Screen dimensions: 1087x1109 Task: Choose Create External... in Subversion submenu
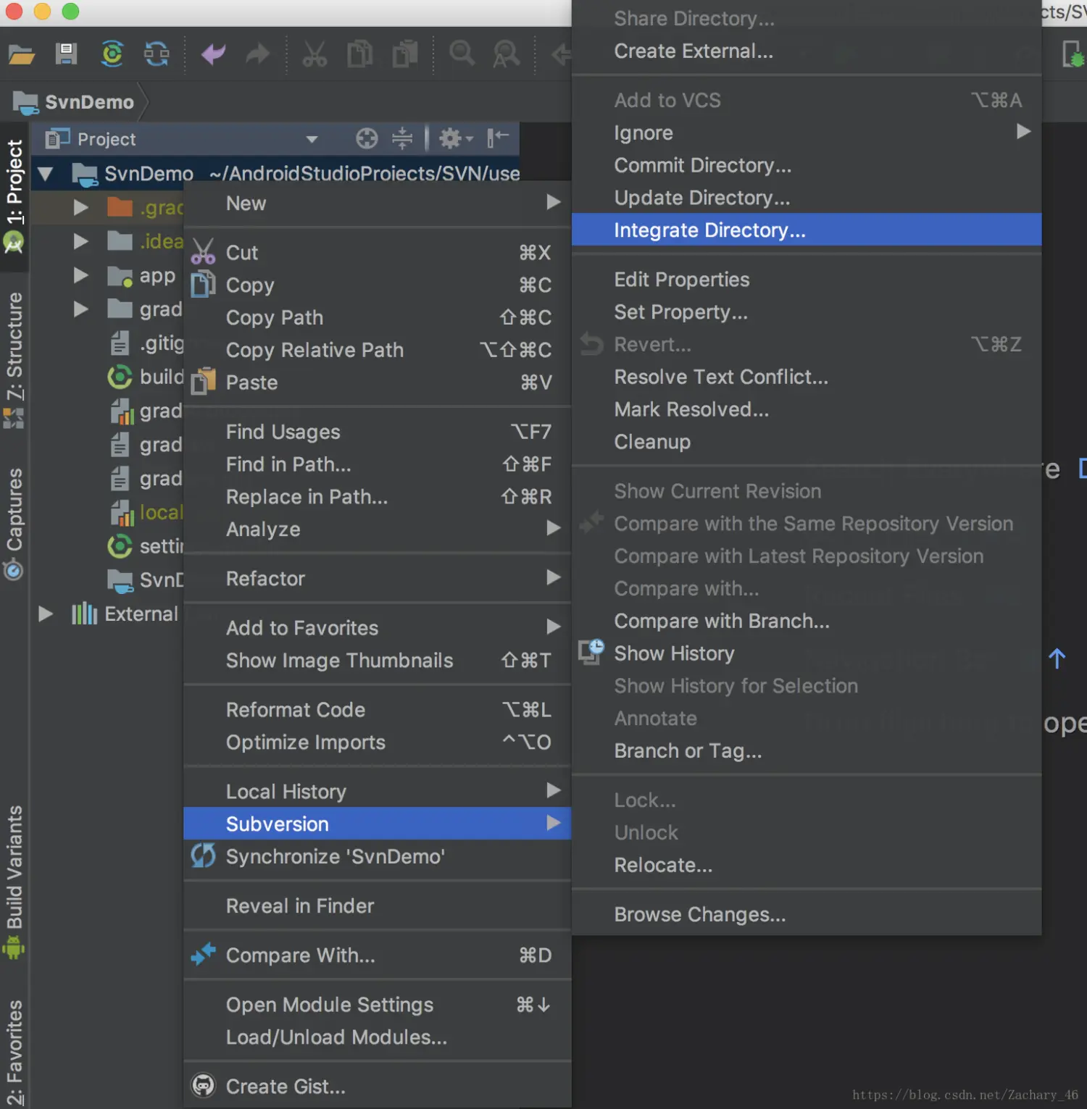tap(807, 51)
